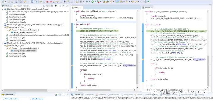Select Thread #1 under MultiCore_M7_1.elf

[24, 48]
